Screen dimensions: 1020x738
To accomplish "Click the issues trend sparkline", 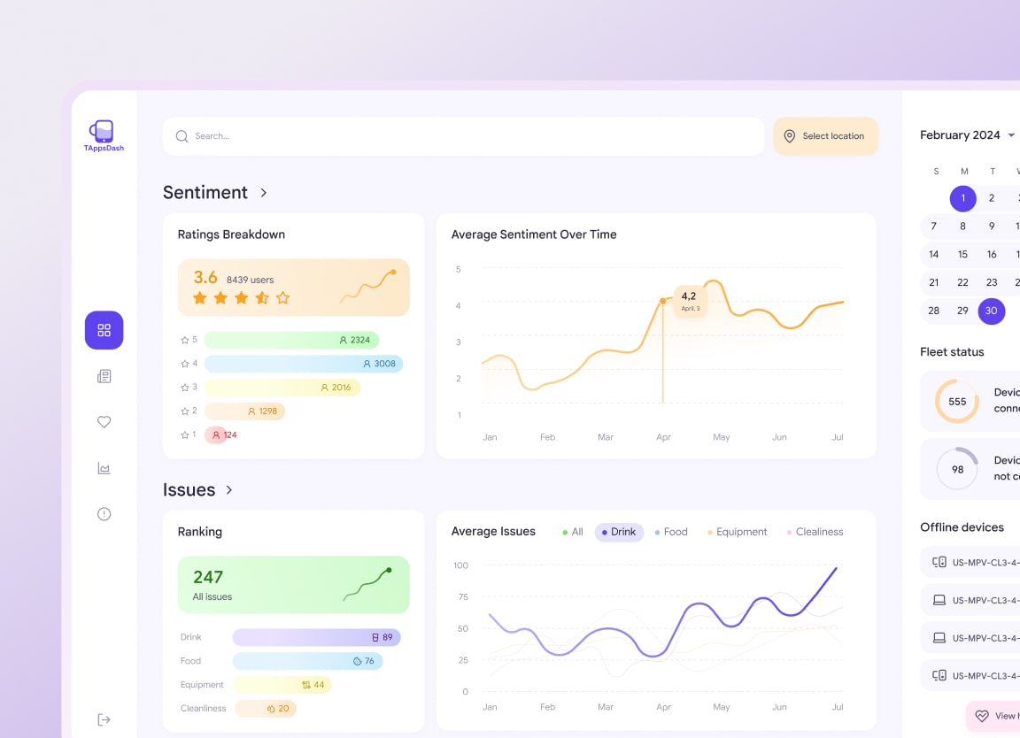I will pos(367,585).
